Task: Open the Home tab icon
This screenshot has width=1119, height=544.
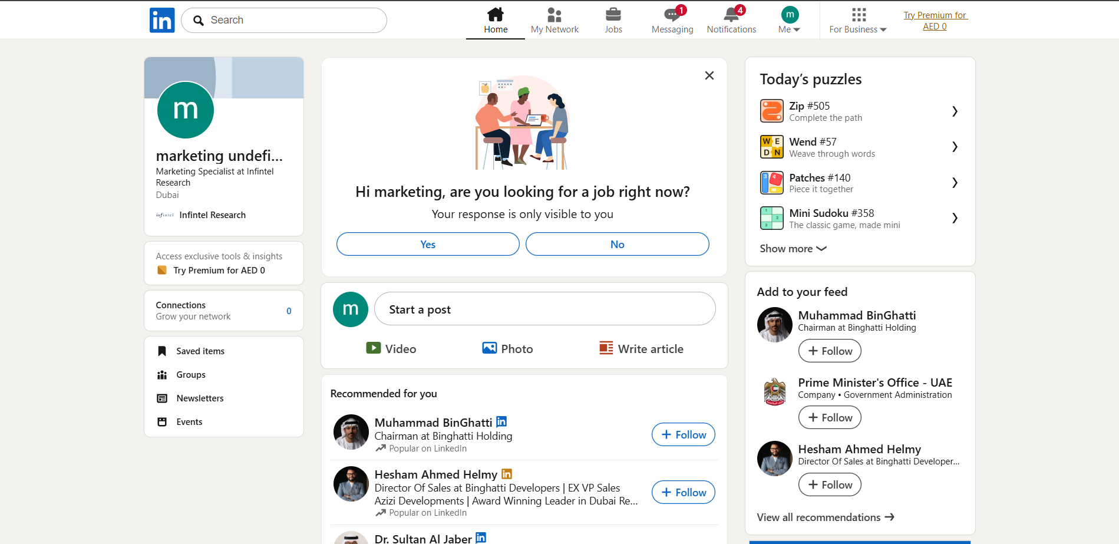Action: (x=496, y=14)
